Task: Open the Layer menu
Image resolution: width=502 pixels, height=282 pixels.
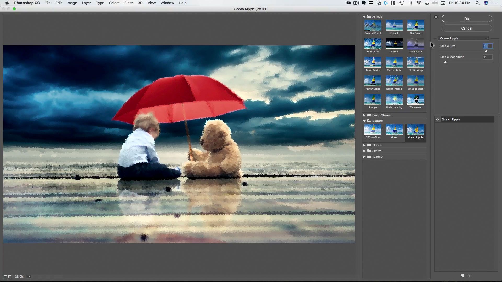Action: [86, 3]
